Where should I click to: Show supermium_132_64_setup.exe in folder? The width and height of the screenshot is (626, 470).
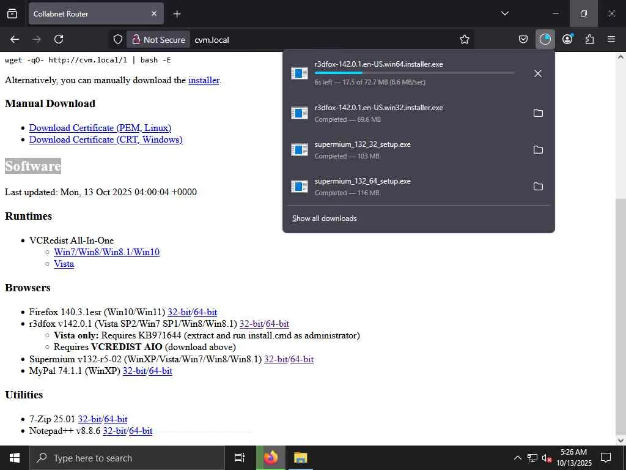tap(538, 187)
